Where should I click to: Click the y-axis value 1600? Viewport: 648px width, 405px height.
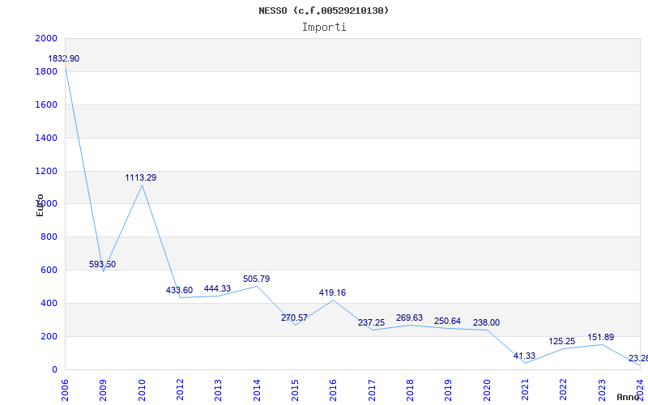point(46,104)
